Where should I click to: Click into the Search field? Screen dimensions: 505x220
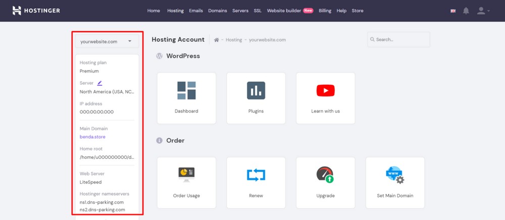pyautogui.click(x=399, y=39)
